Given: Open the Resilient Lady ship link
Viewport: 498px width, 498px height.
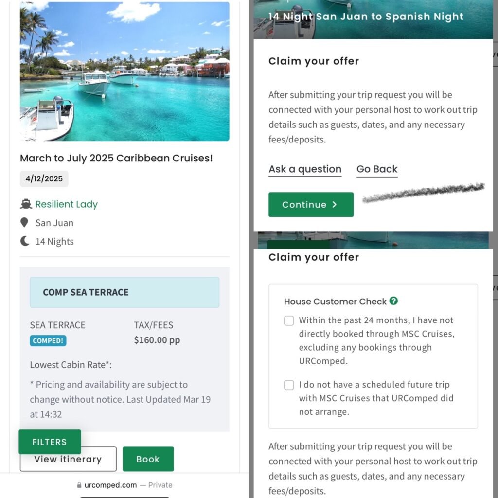Looking at the screenshot, I should (66, 204).
